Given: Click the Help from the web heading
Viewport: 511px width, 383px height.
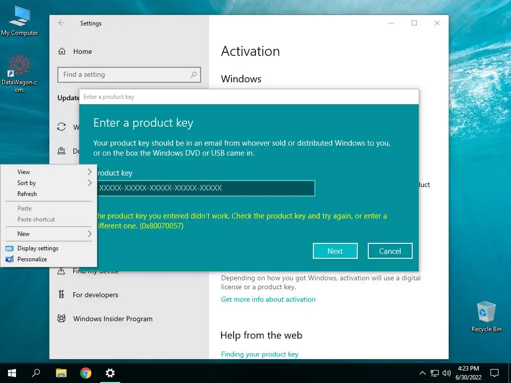Looking at the screenshot, I should point(261,335).
